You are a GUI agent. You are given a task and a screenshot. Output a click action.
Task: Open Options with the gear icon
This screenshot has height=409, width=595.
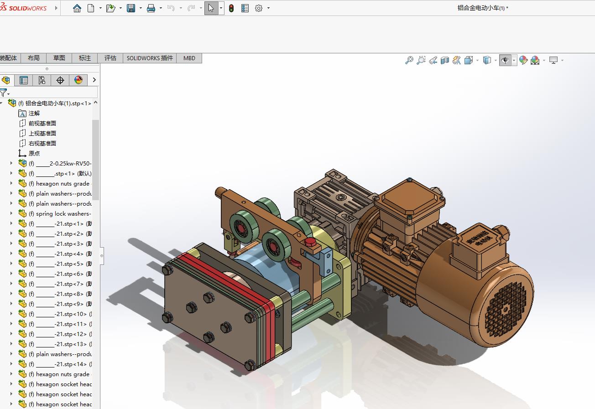(259, 8)
